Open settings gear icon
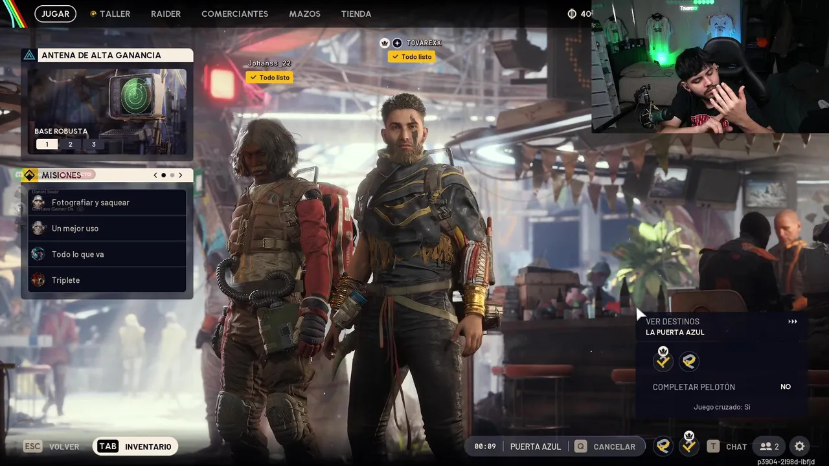The image size is (829, 466). [800, 447]
